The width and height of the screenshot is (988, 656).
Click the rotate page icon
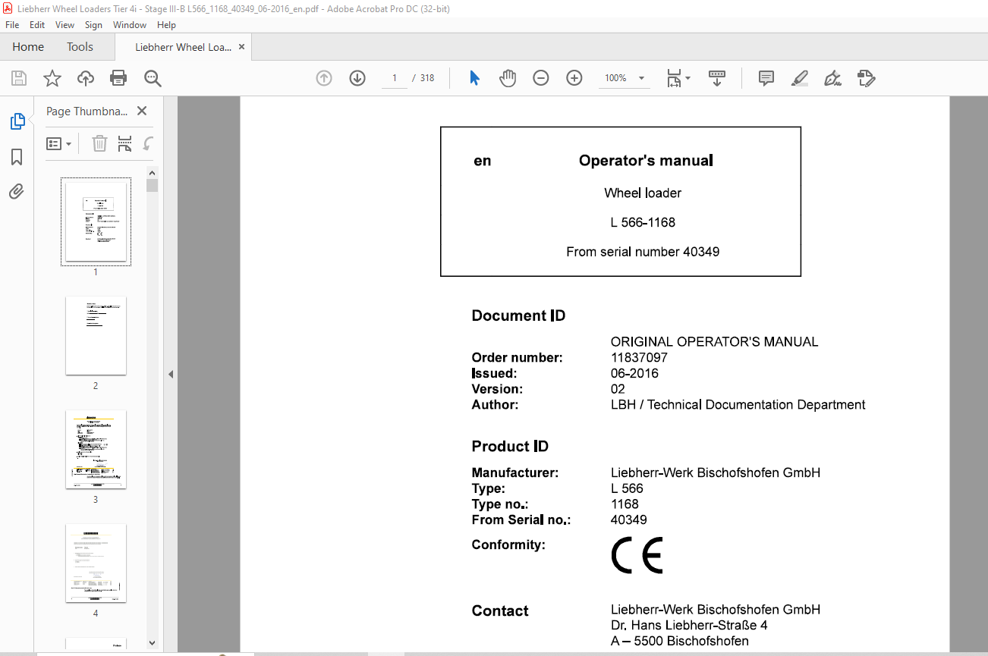[149, 143]
